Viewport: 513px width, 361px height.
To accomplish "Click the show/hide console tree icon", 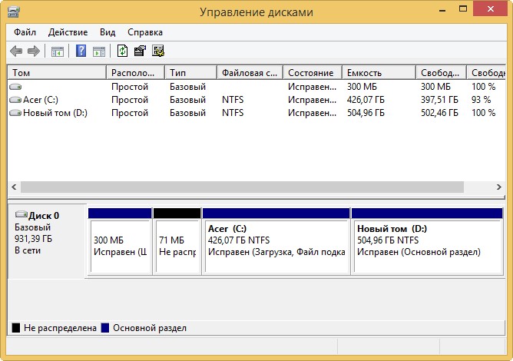I will (x=57, y=51).
